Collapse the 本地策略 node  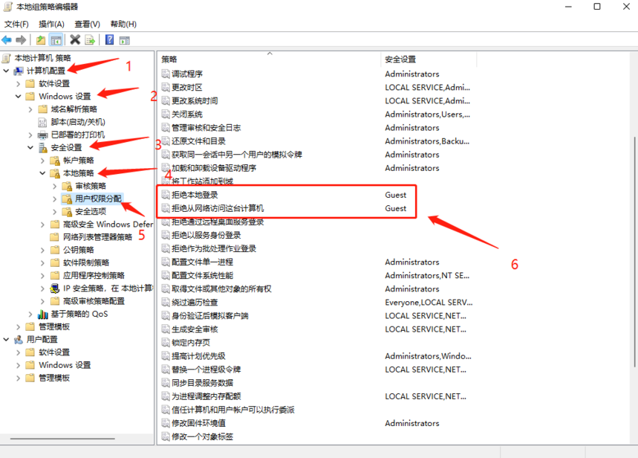click(43, 173)
